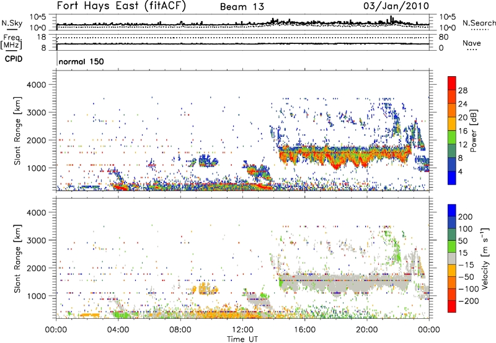The height and width of the screenshot is (343, 496).
Task: Click the light green Velocity color bar segment between 15 and 50
Action: (452, 246)
